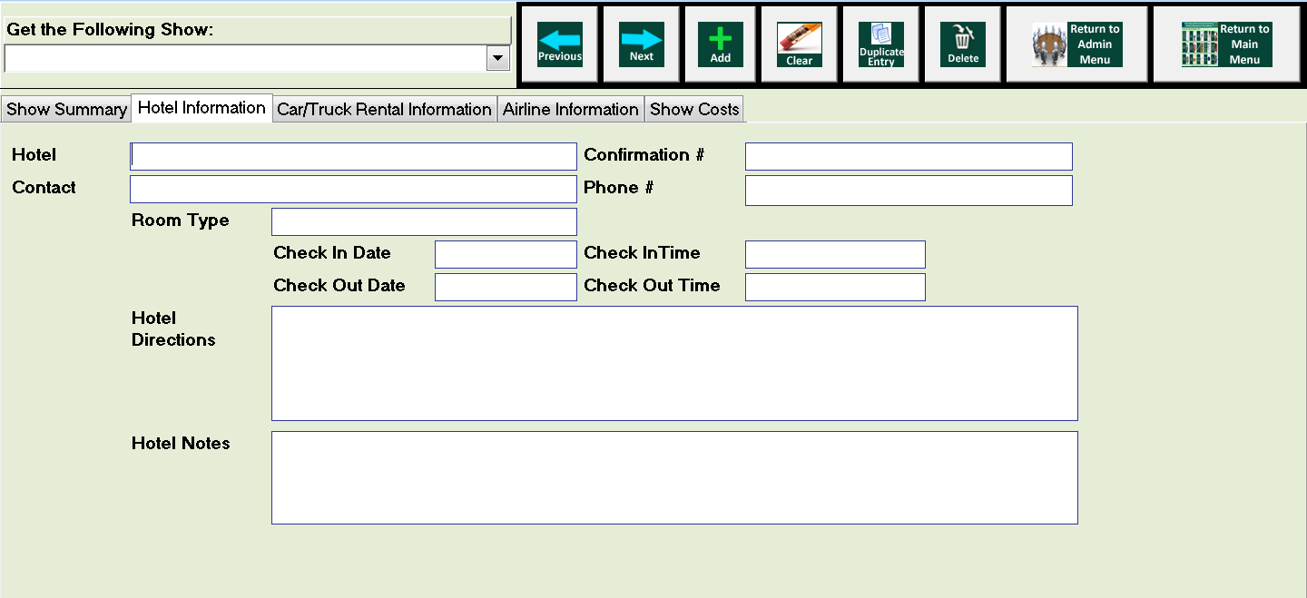1307x598 pixels.
Task: Click the 'Contact' label
Action: [44, 187]
